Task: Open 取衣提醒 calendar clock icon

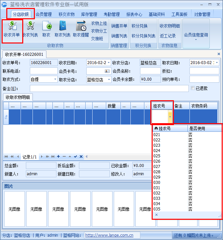Action: (x=81, y=26)
